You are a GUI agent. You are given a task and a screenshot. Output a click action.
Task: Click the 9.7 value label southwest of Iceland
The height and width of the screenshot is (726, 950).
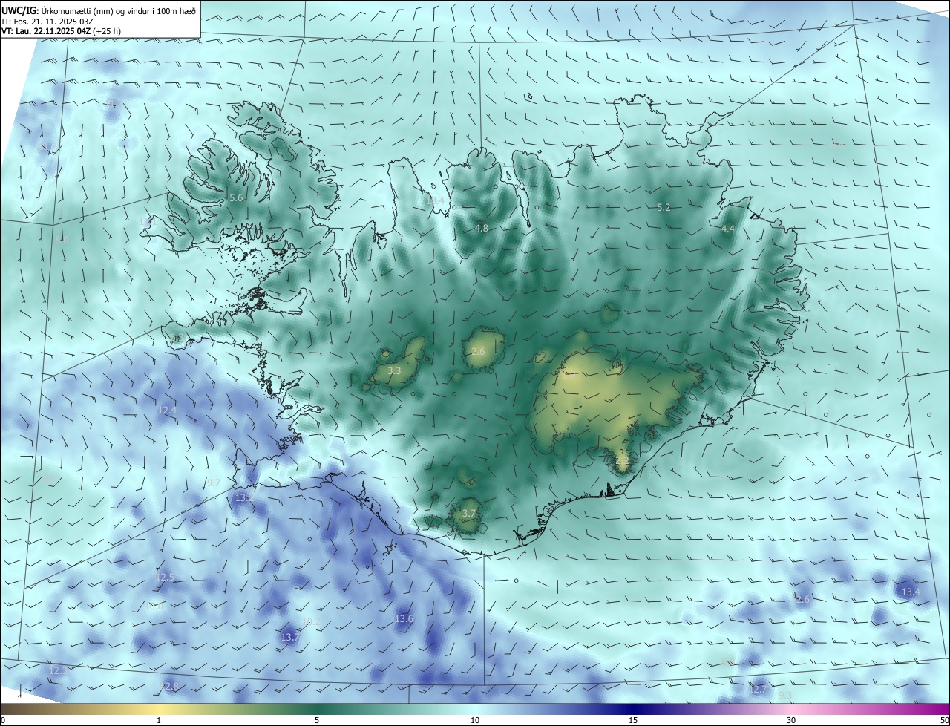click(x=214, y=483)
